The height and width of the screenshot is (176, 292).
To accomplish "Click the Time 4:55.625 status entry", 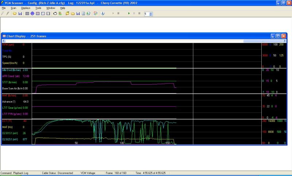I will point(150,173).
